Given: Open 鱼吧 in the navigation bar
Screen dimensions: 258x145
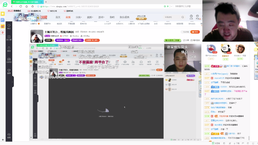Looking at the screenshot, I should pos(112,17).
